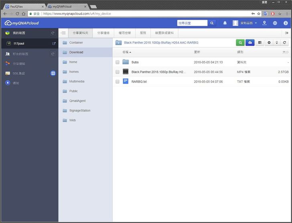Open t17paul device in external window
This screenshot has height=223, width=292.
point(54,43)
